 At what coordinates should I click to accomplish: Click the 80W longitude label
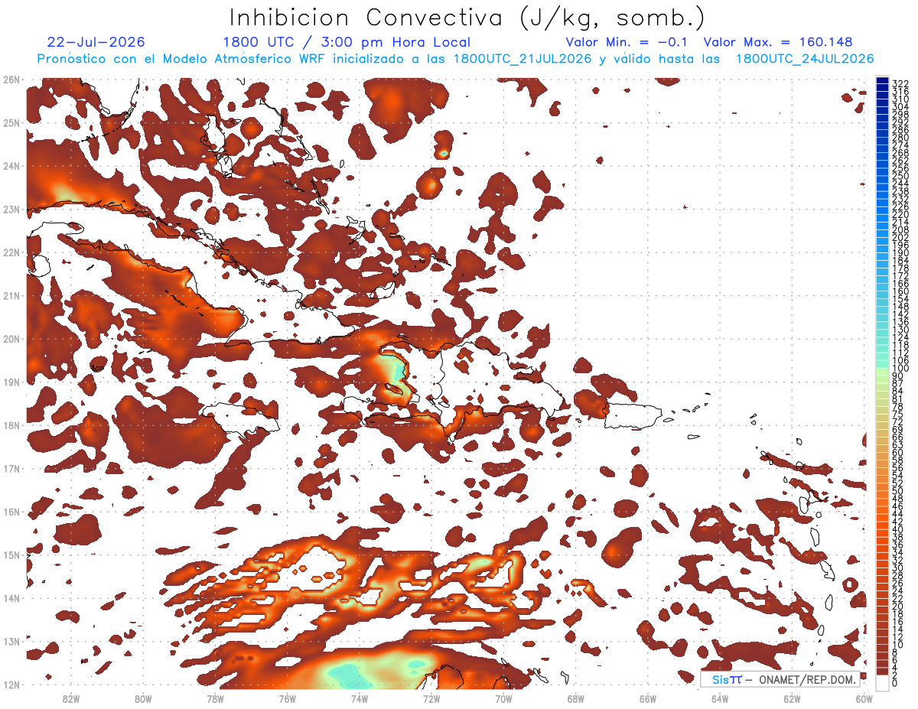click(142, 698)
